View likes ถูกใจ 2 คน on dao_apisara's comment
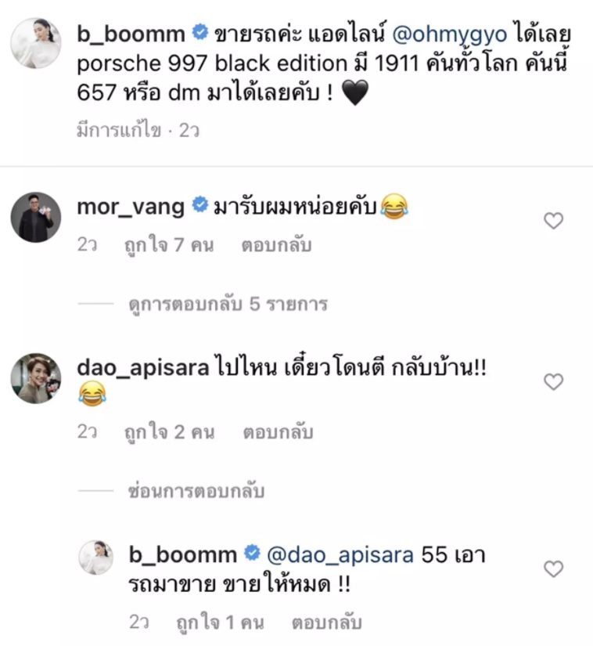This screenshot has width=593, height=646. coord(170,432)
